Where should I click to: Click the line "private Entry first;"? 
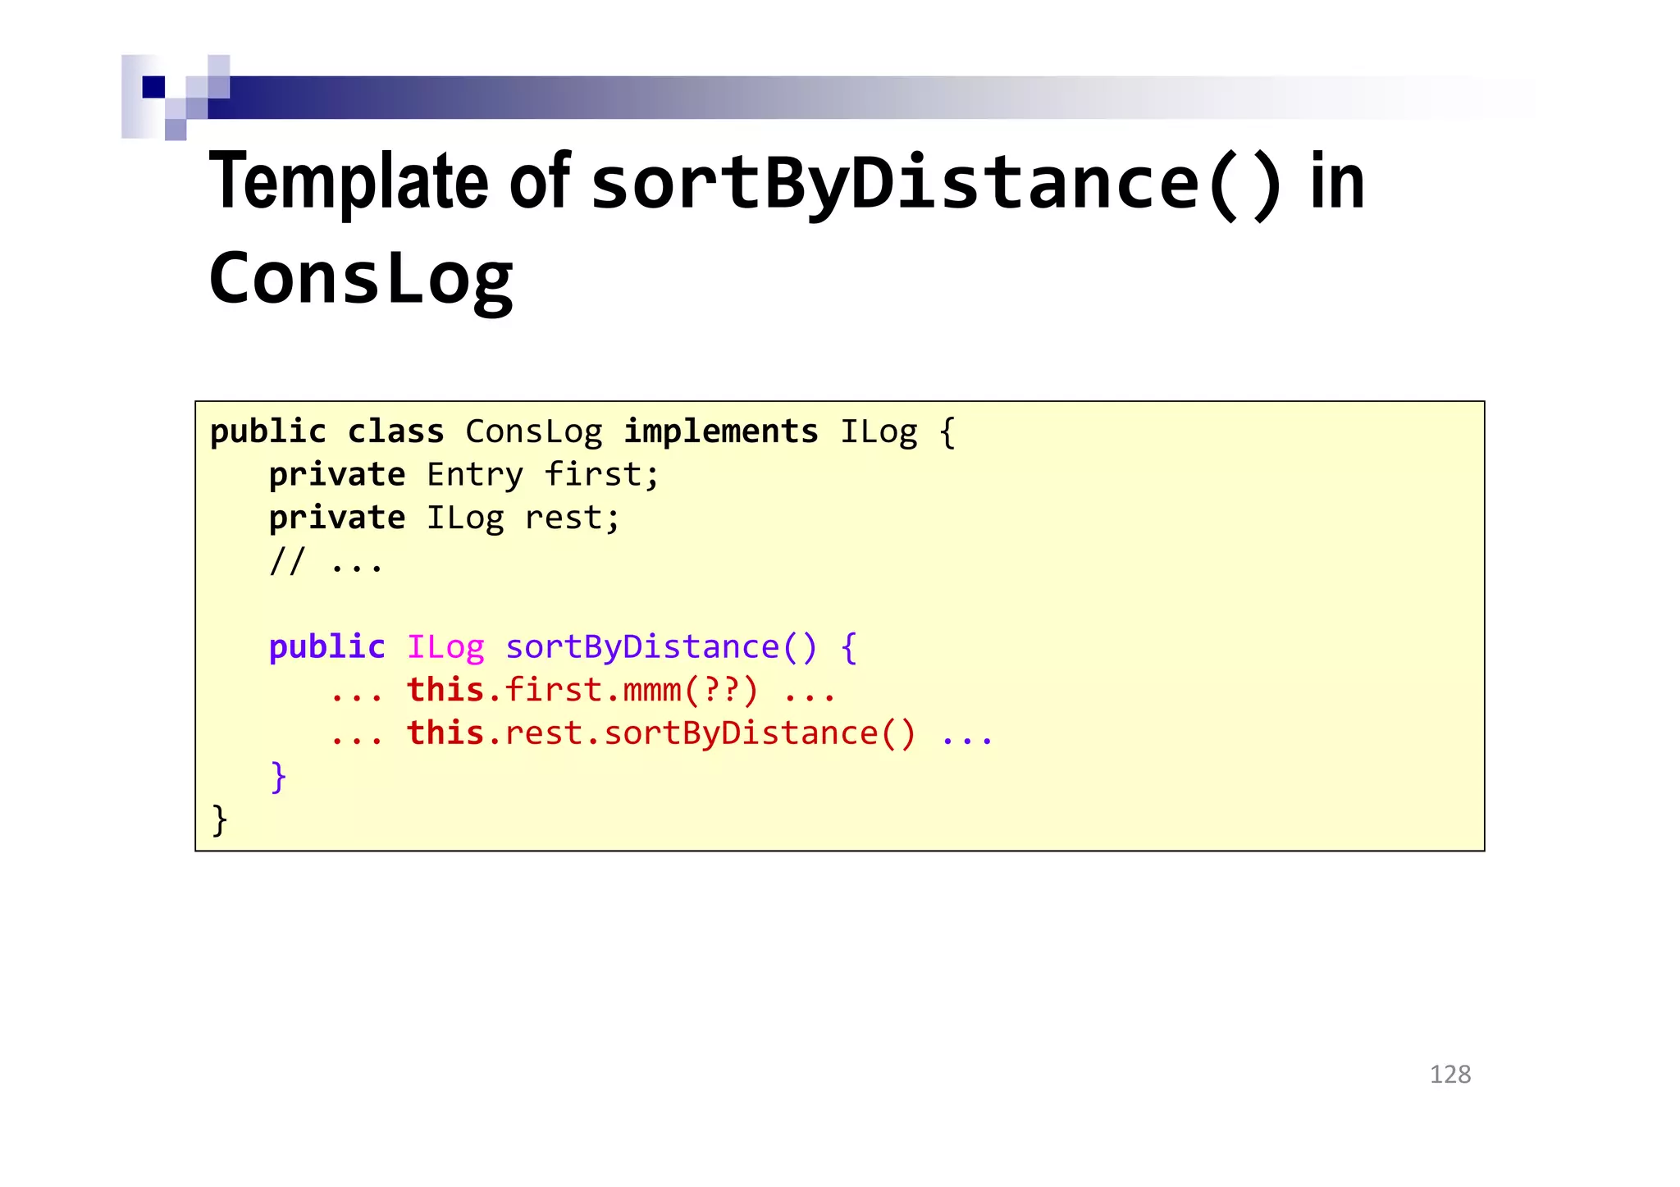tap(464, 476)
